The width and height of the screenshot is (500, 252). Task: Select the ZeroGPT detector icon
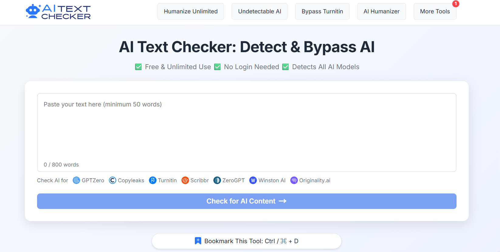tap(217, 180)
